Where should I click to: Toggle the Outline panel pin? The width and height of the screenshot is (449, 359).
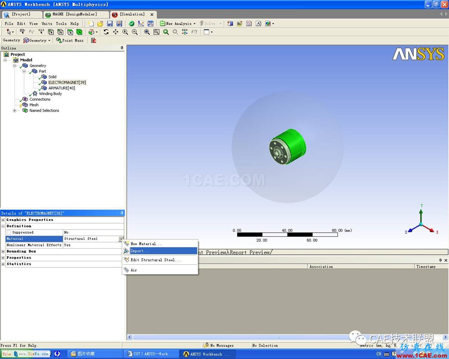122,48
